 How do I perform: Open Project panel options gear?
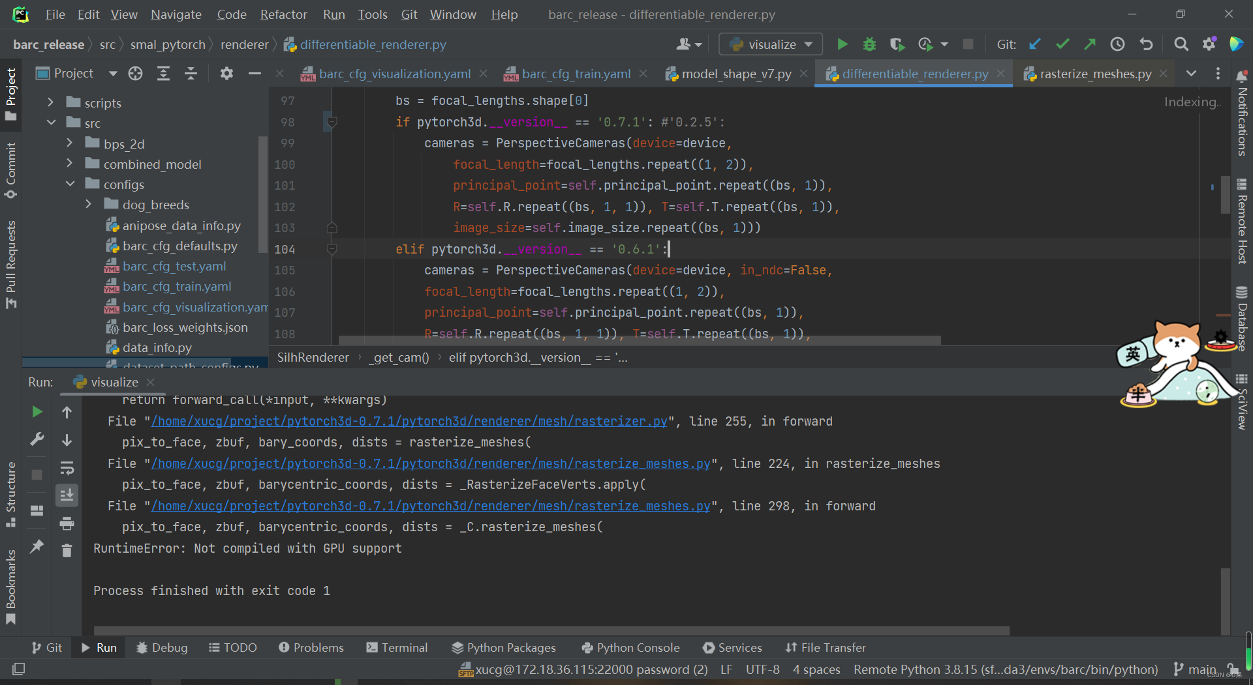(226, 74)
